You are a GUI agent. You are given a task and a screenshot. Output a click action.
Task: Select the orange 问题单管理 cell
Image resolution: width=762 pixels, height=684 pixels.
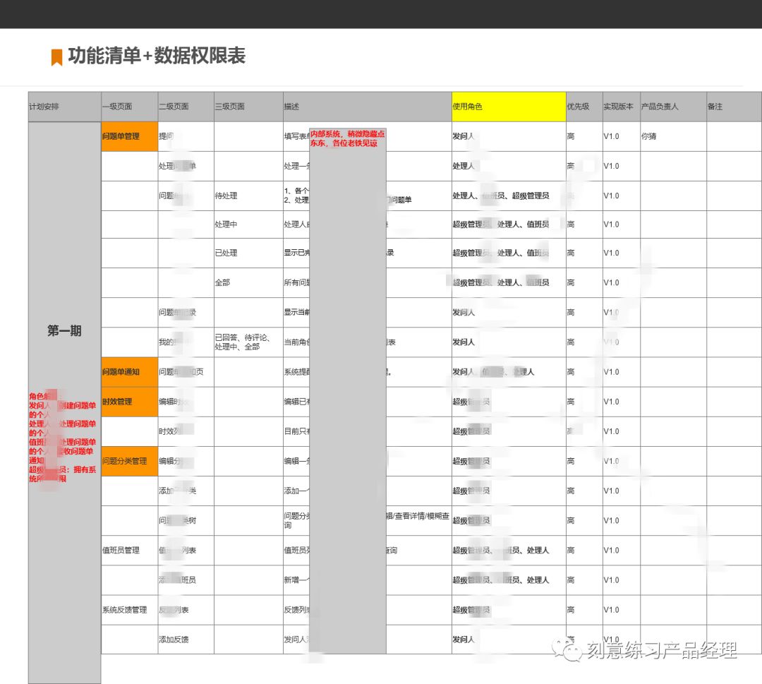[x=128, y=136]
